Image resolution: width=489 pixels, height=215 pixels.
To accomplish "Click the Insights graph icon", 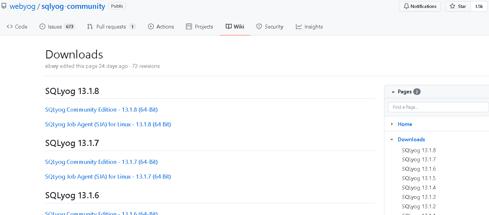I will 299,26.
